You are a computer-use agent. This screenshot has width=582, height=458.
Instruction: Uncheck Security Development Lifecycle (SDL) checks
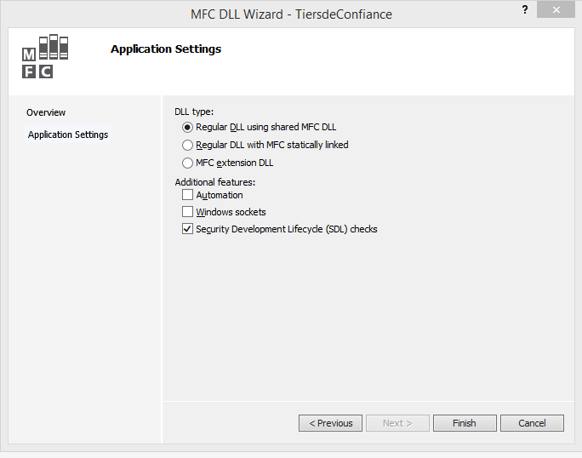[x=188, y=229]
